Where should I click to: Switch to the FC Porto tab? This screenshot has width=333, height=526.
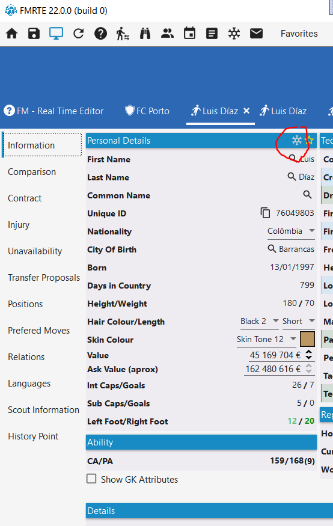coord(147,111)
